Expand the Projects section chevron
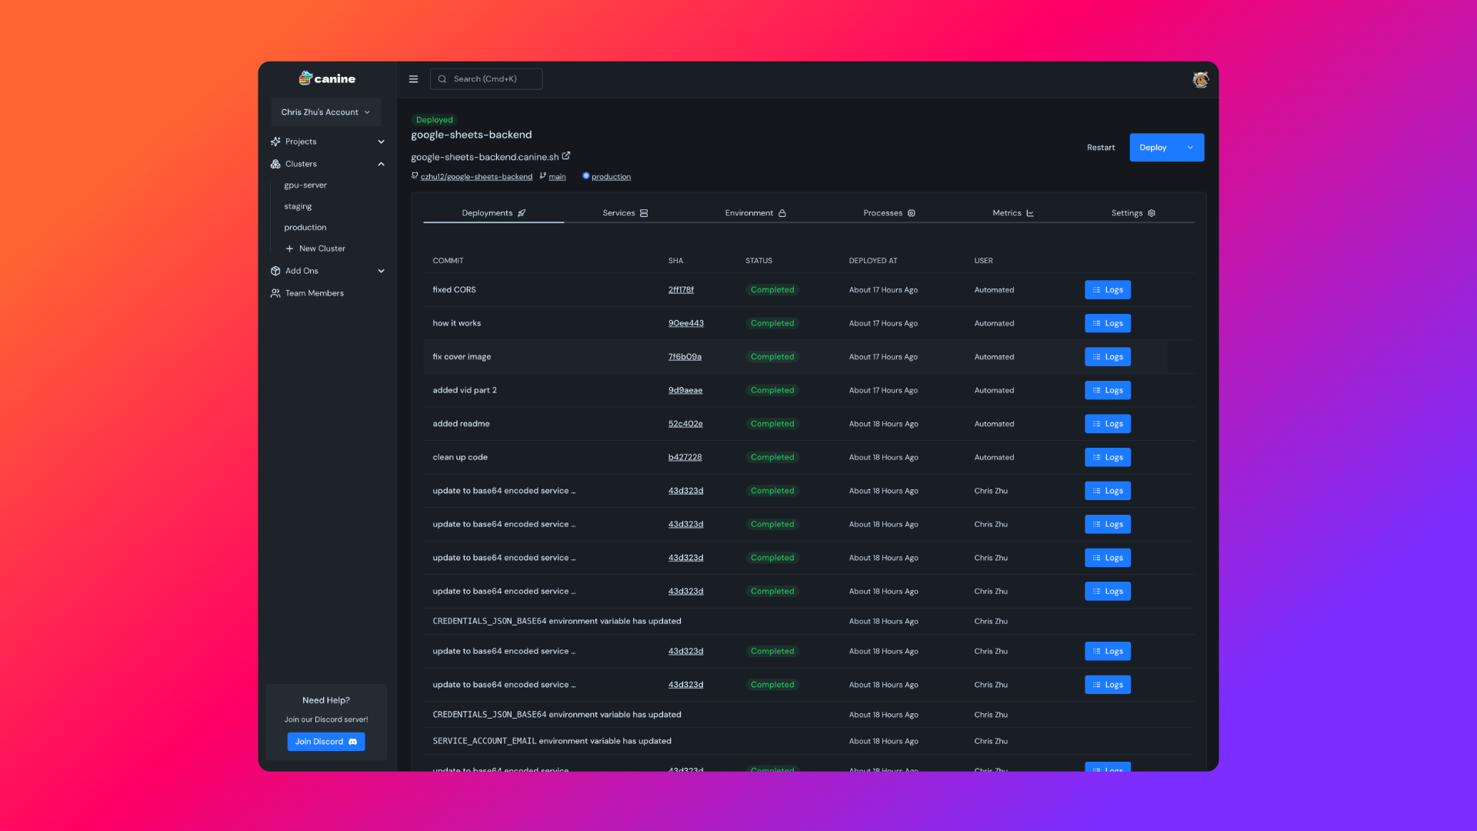This screenshot has width=1477, height=831. pos(381,142)
